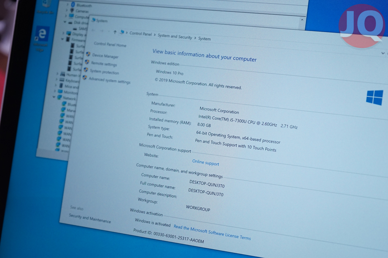Collapse the Network adapters node in Device Manager

click(x=54, y=97)
